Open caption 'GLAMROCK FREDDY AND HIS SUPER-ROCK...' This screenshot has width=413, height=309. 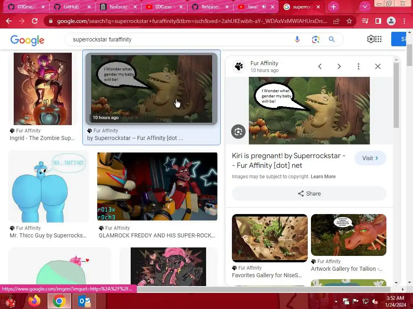pos(157,235)
